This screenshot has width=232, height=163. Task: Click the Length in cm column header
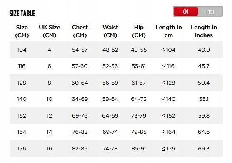[x=169, y=31]
